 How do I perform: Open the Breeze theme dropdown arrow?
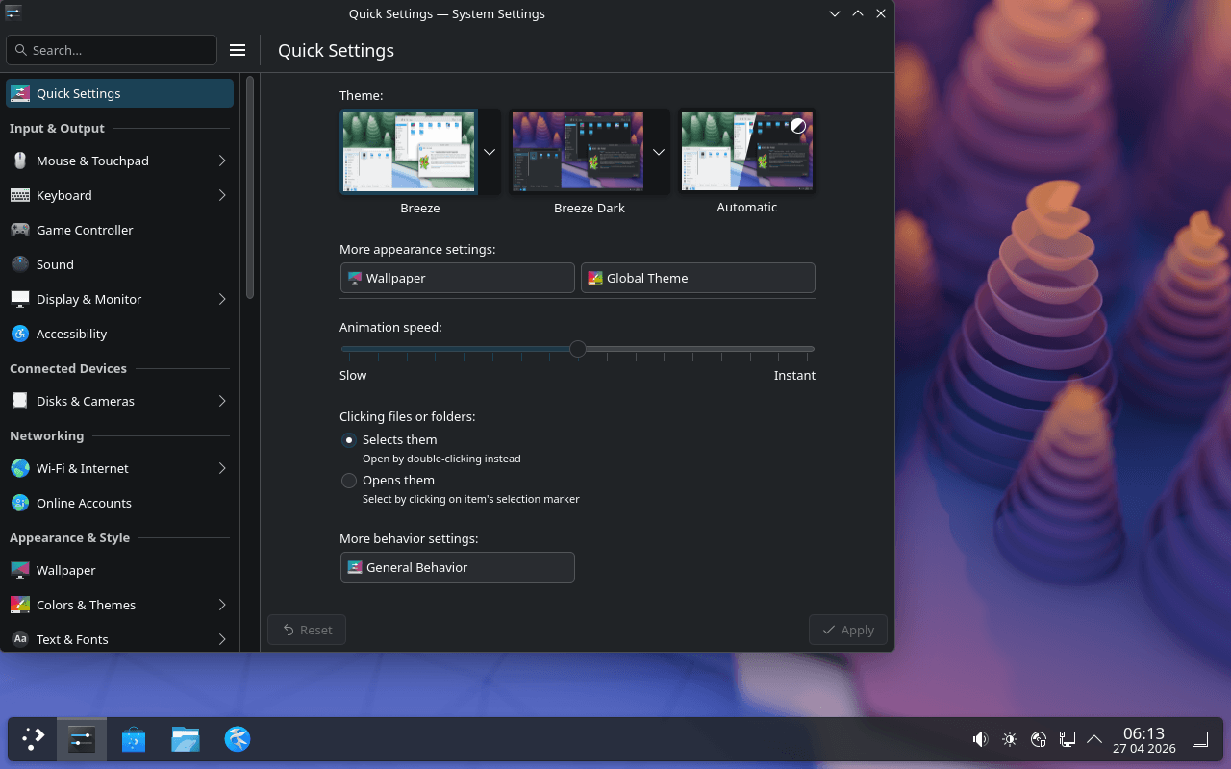pyautogui.click(x=490, y=152)
